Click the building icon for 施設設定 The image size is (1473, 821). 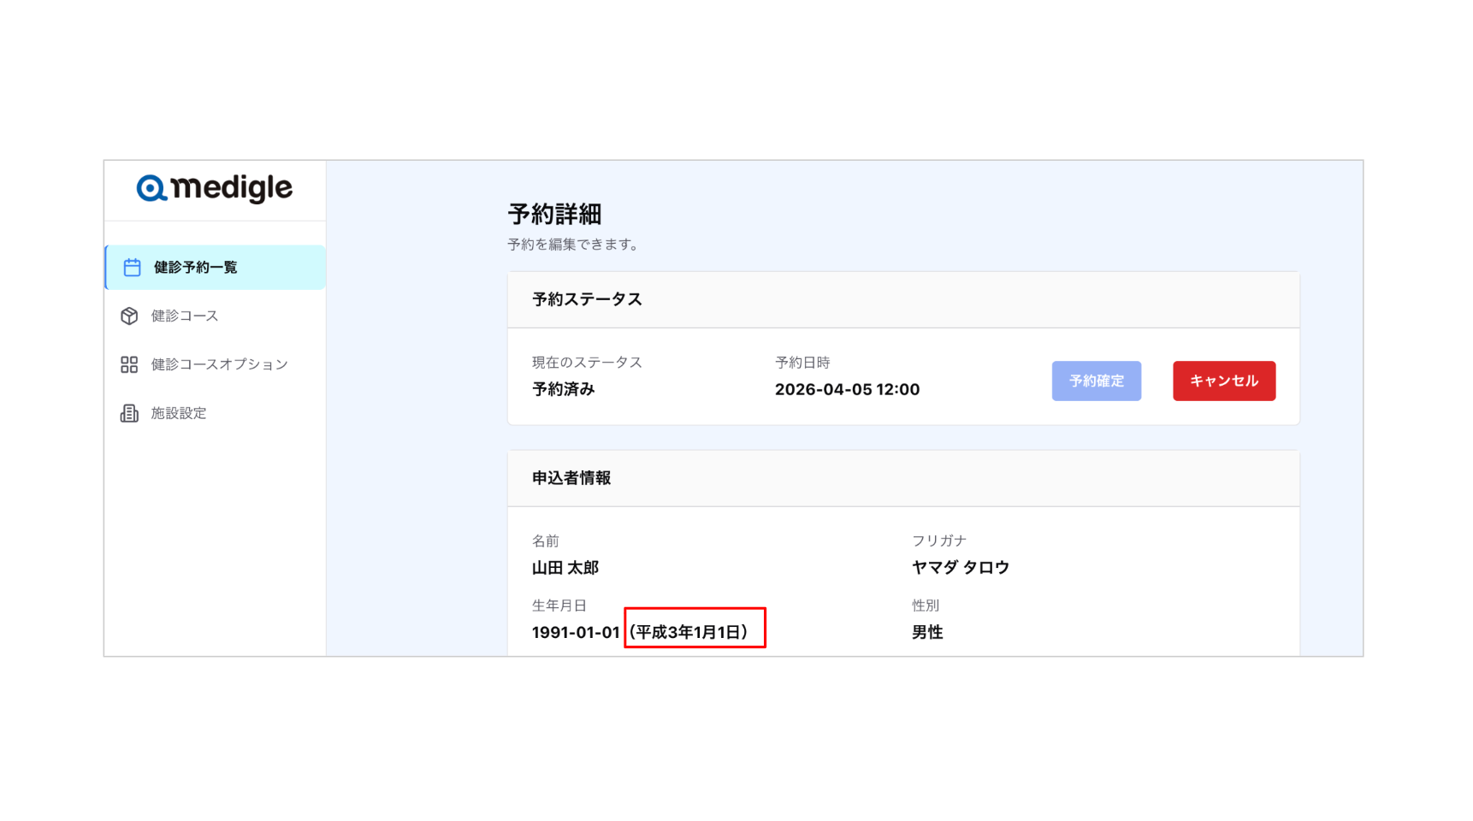click(x=129, y=414)
